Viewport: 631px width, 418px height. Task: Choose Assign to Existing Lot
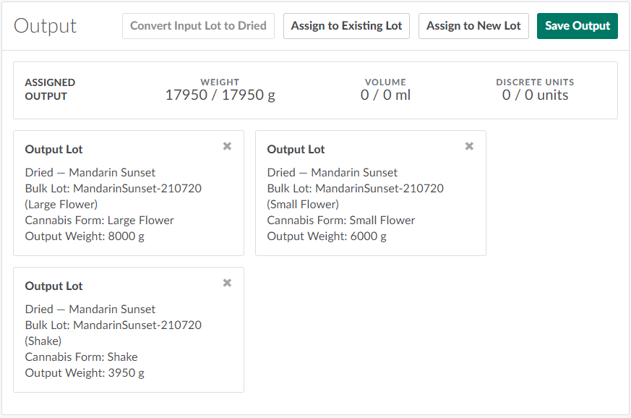pos(346,26)
